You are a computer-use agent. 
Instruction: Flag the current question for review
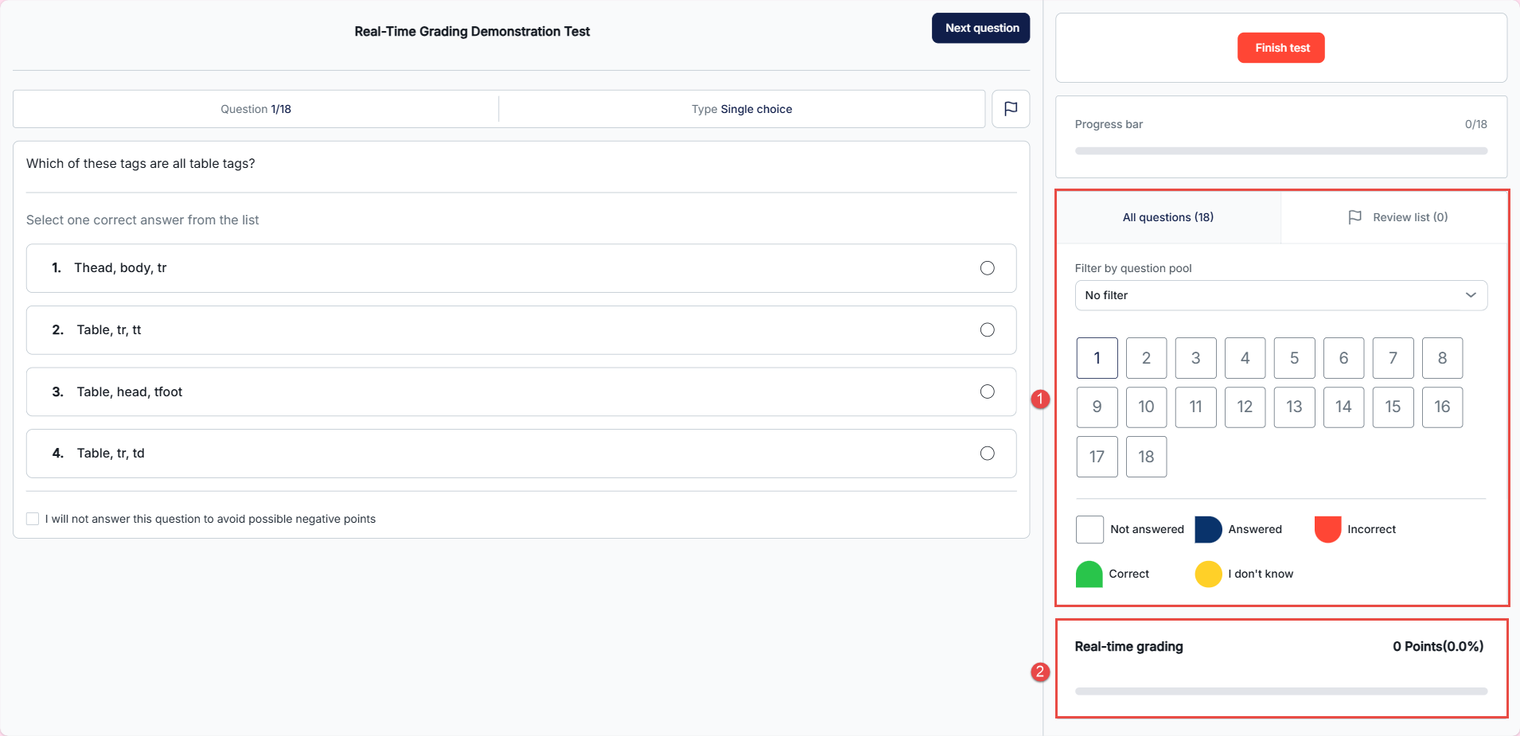(x=1010, y=109)
